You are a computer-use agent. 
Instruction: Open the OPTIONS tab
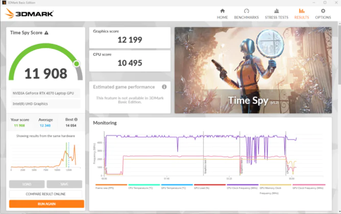(323, 14)
